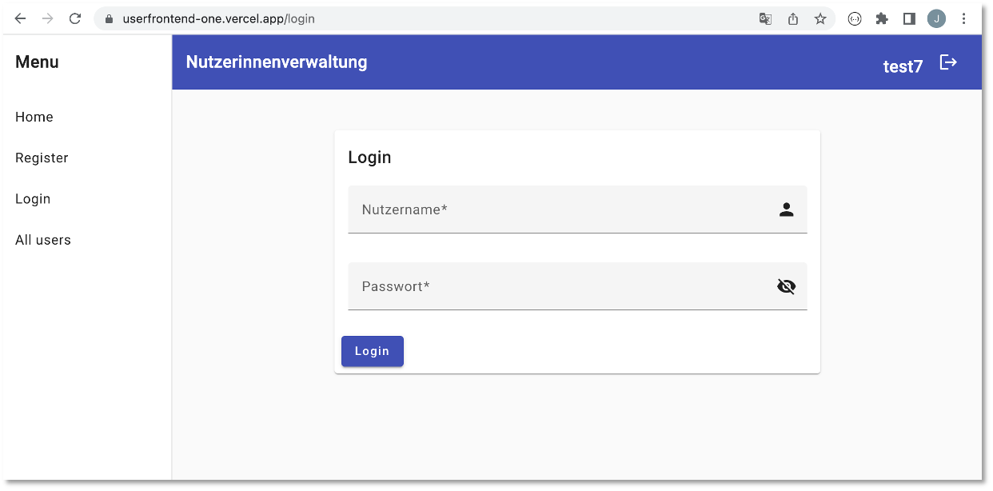Screen dimensions: 993x491
Task: Open the Google Translate icon in address bar
Action: click(x=765, y=18)
